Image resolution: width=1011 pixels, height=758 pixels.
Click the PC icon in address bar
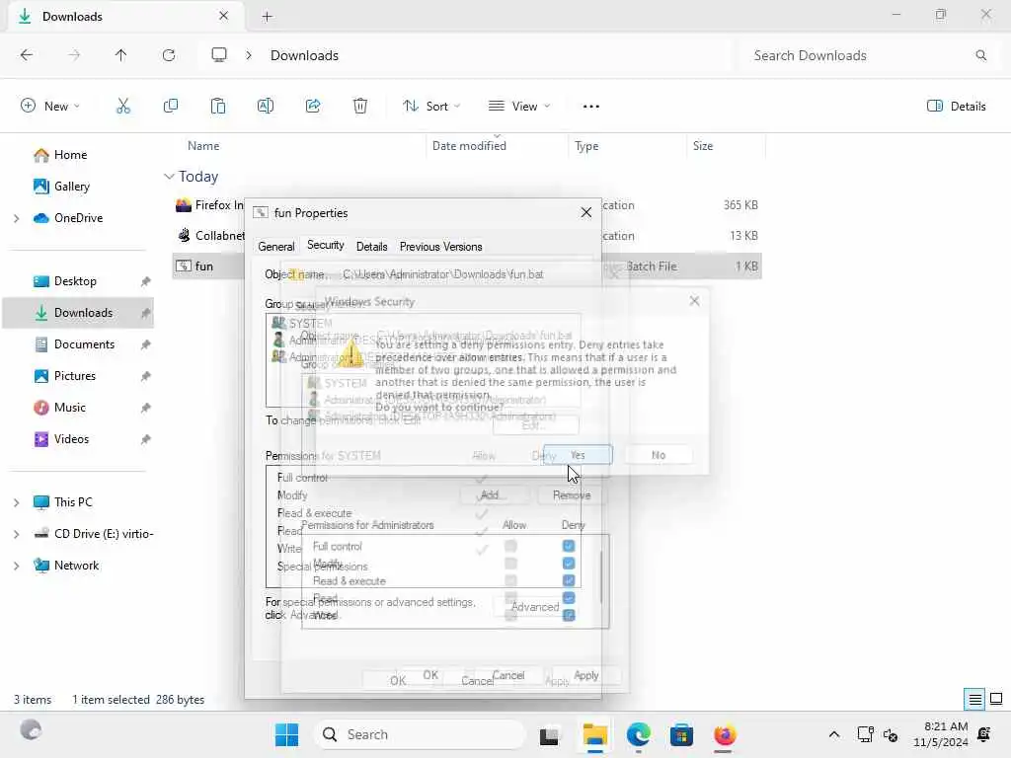pyautogui.click(x=219, y=55)
